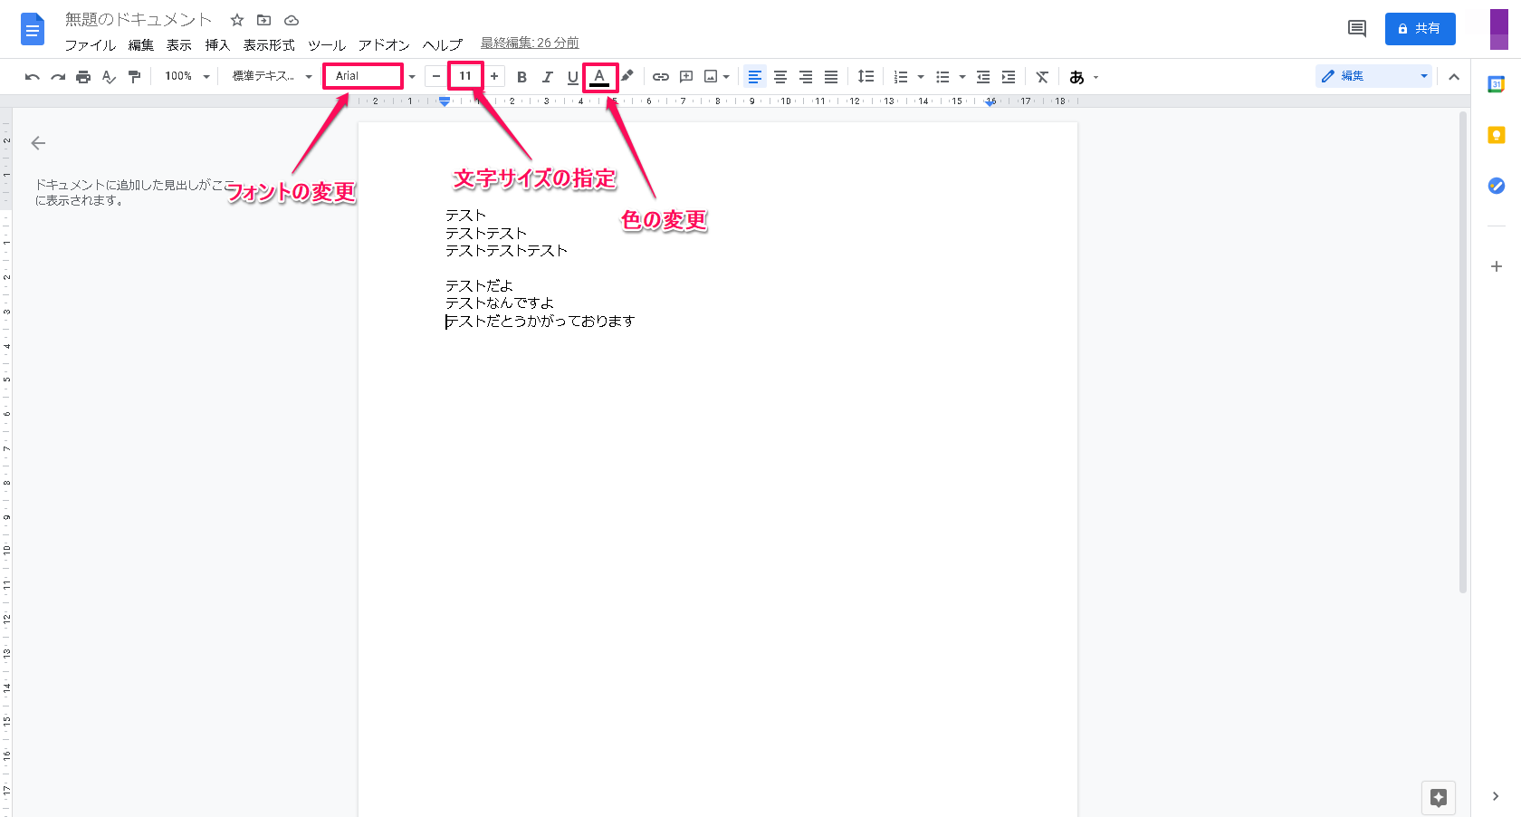
Task: Close the outline with back arrow
Action: pyautogui.click(x=38, y=143)
